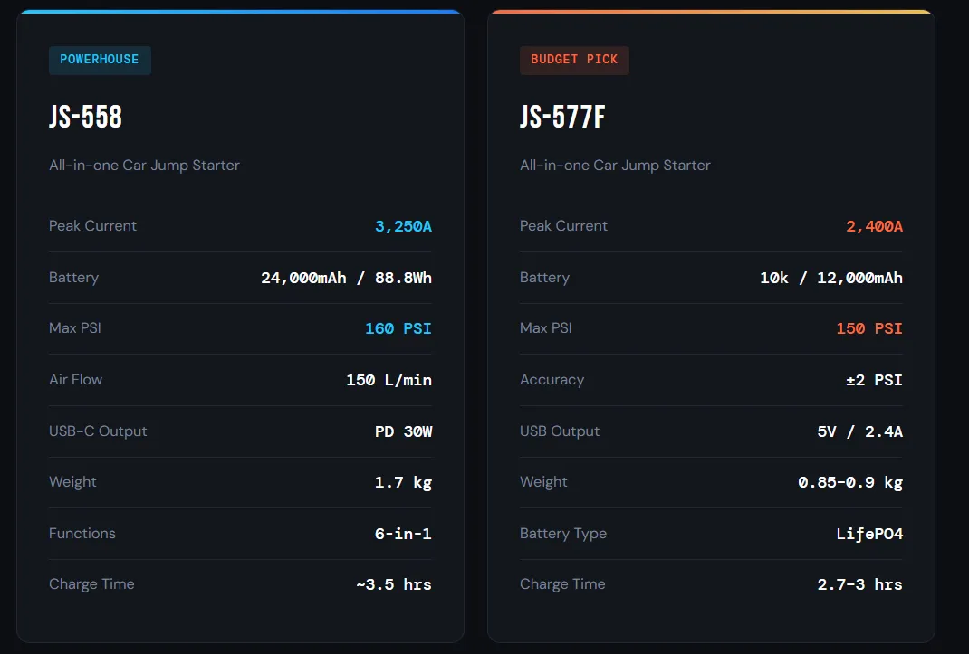Open the JS-577F product title
The image size is (969, 654).
[562, 118]
